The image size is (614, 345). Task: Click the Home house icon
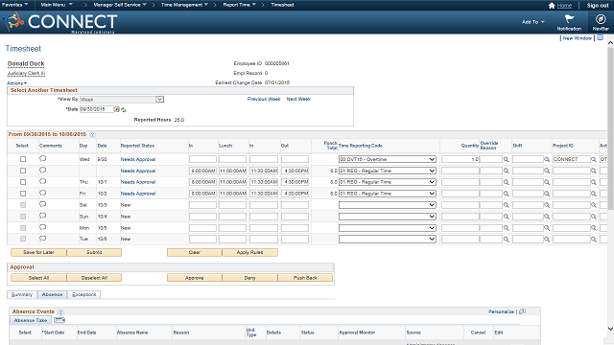pos(552,6)
